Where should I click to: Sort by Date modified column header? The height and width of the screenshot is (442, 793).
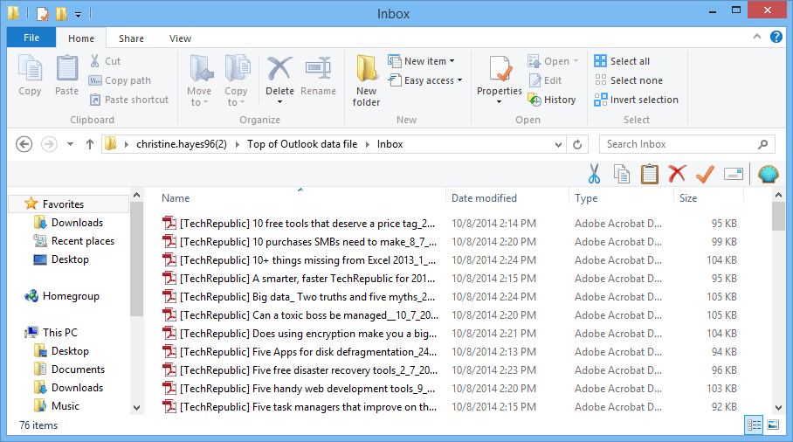(x=484, y=198)
